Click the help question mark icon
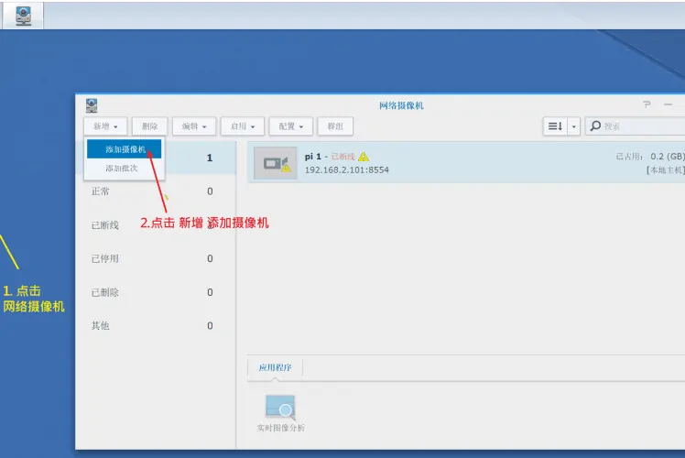Screen dimensions: 685x458 point(647,105)
